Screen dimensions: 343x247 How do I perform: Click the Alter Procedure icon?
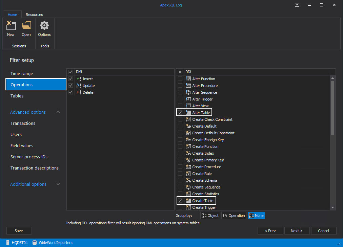188,86
